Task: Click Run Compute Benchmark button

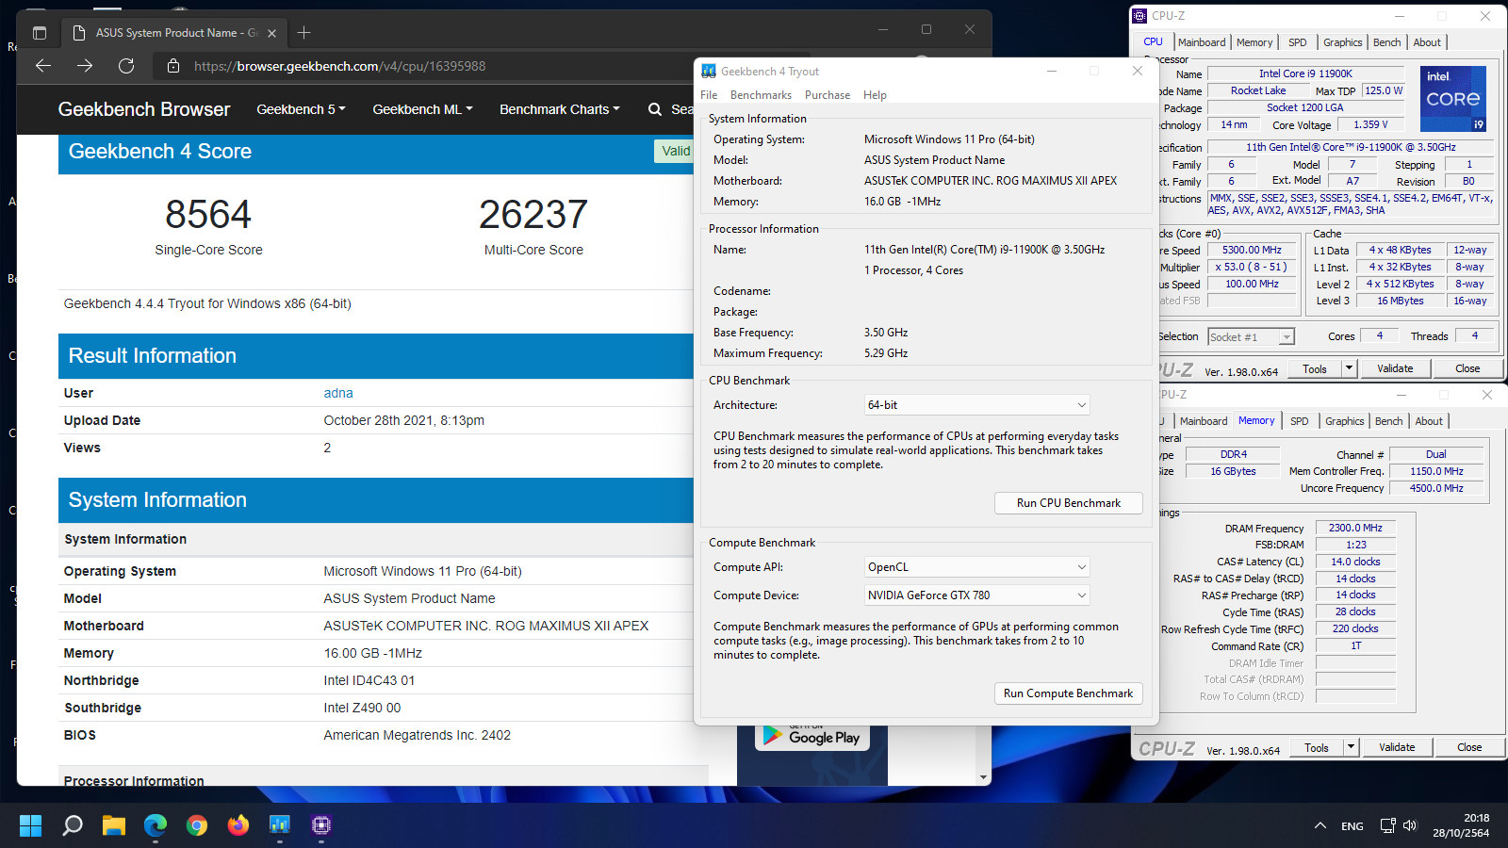Action: [1069, 693]
